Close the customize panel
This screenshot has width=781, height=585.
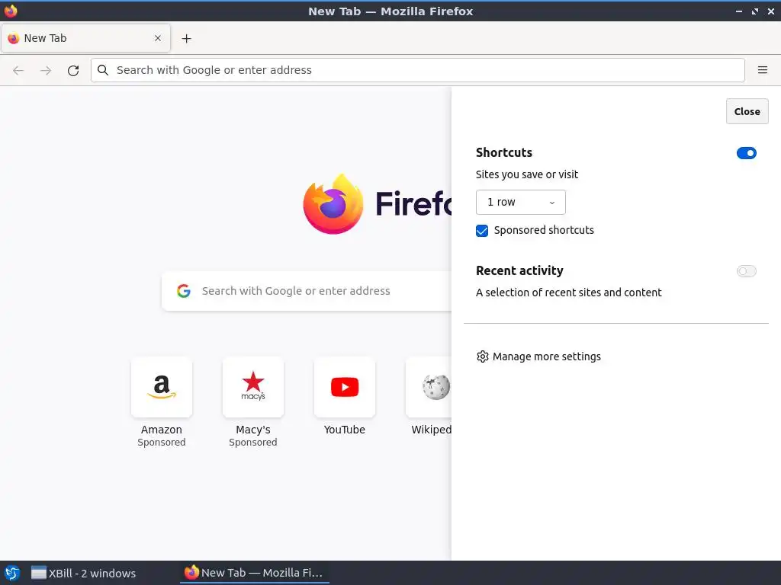(747, 111)
